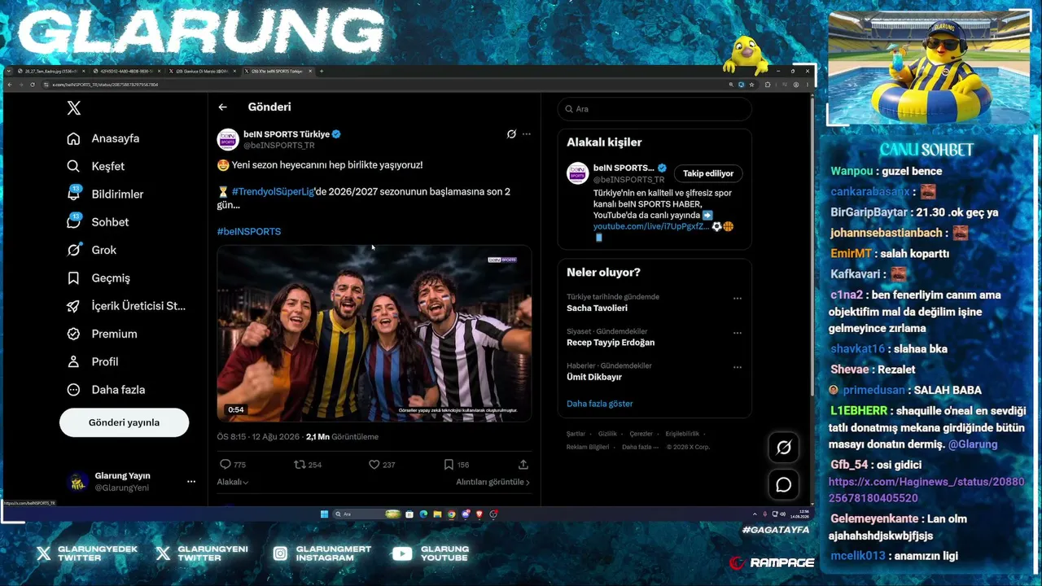Click Alıntıları görüntüle link
Viewport: 1042px width, 586px height.
click(x=493, y=482)
